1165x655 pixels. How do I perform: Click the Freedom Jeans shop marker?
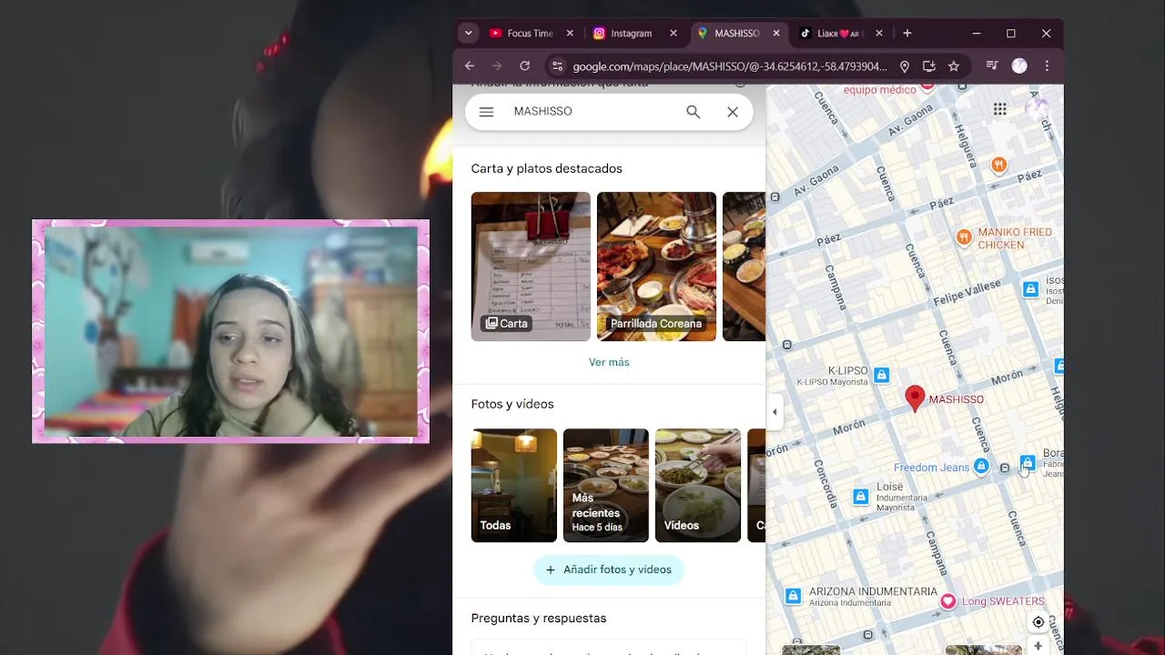(x=981, y=467)
